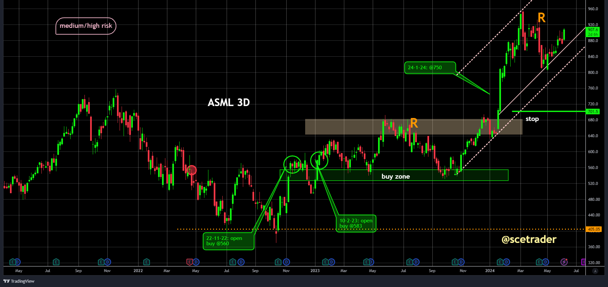
Task: Click the 2023 label on time axis
Action: [315, 271]
